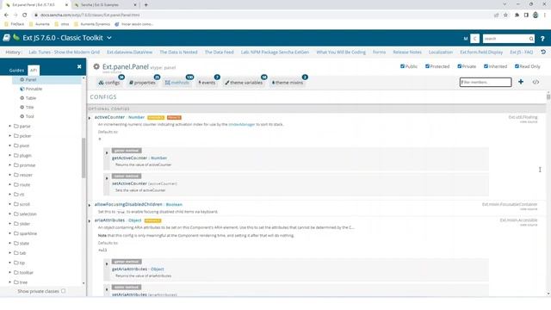Viewport: 551px width, 310px height.
Task: Click the gear icon beside Ext.panel.Panel title
Action: pos(96,66)
